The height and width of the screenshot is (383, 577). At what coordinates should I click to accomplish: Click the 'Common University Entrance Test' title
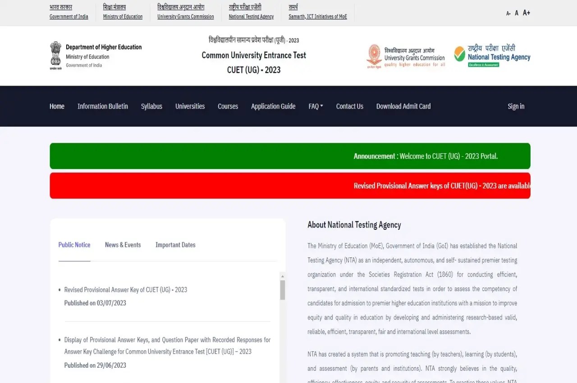254,55
